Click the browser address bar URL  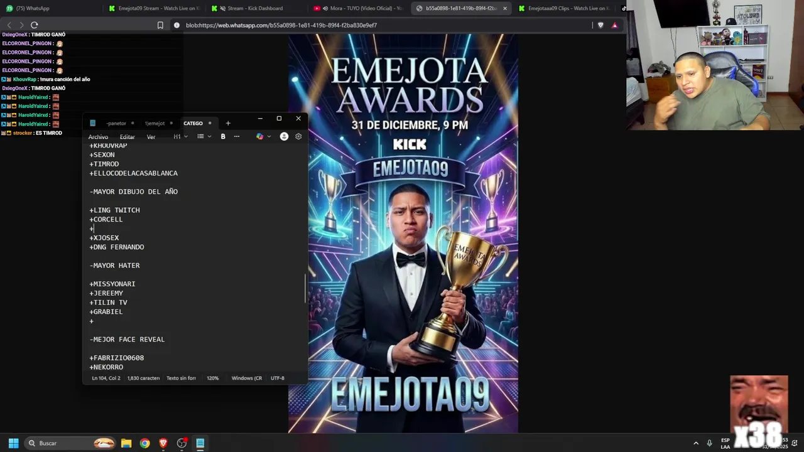pos(281,25)
